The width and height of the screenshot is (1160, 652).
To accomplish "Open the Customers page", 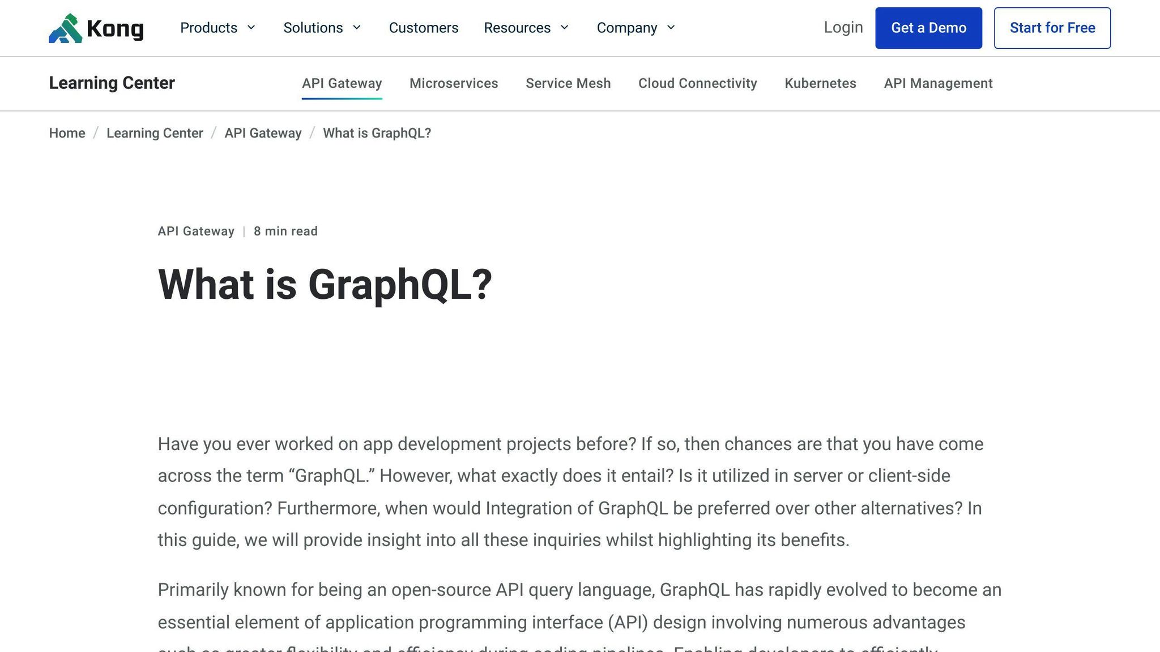I will [x=423, y=28].
